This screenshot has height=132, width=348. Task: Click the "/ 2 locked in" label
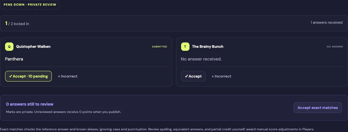19,24
